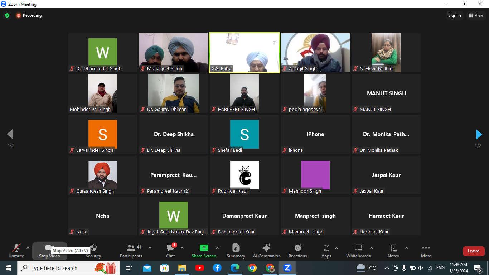The height and width of the screenshot is (275, 489).
Task: Select Amarjit Singh's video tile
Action: pos(315,53)
